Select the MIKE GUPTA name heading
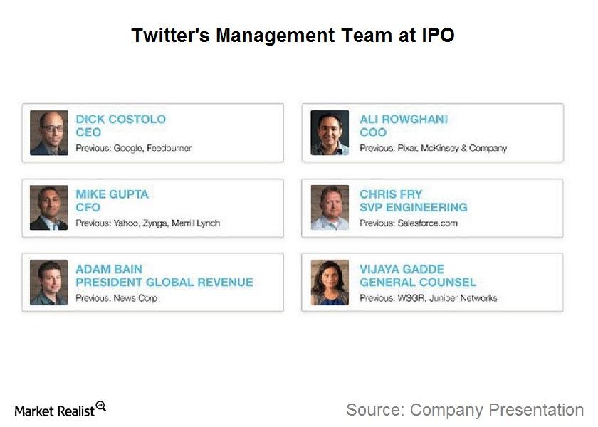The height and width of the screenshot is (427, 598). pos(112,194)
